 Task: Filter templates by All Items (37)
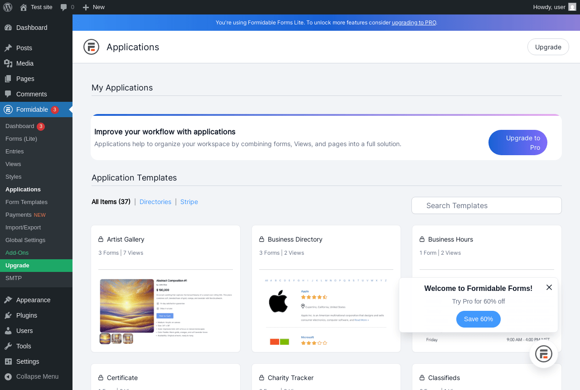pyautogui.click(x=111, y=202)
